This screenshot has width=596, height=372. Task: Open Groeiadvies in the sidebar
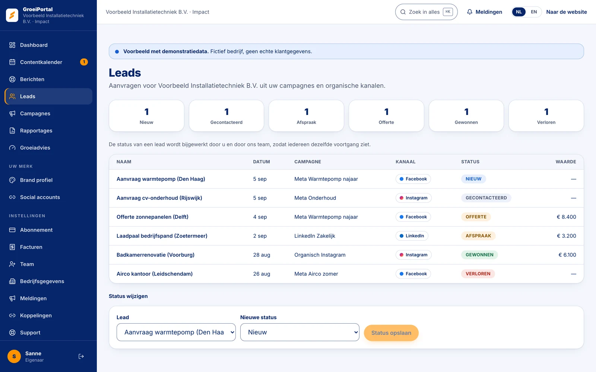tap(48, 148)
